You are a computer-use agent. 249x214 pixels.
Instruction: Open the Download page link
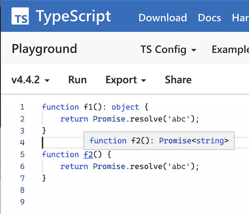click(x=162, y=18)
